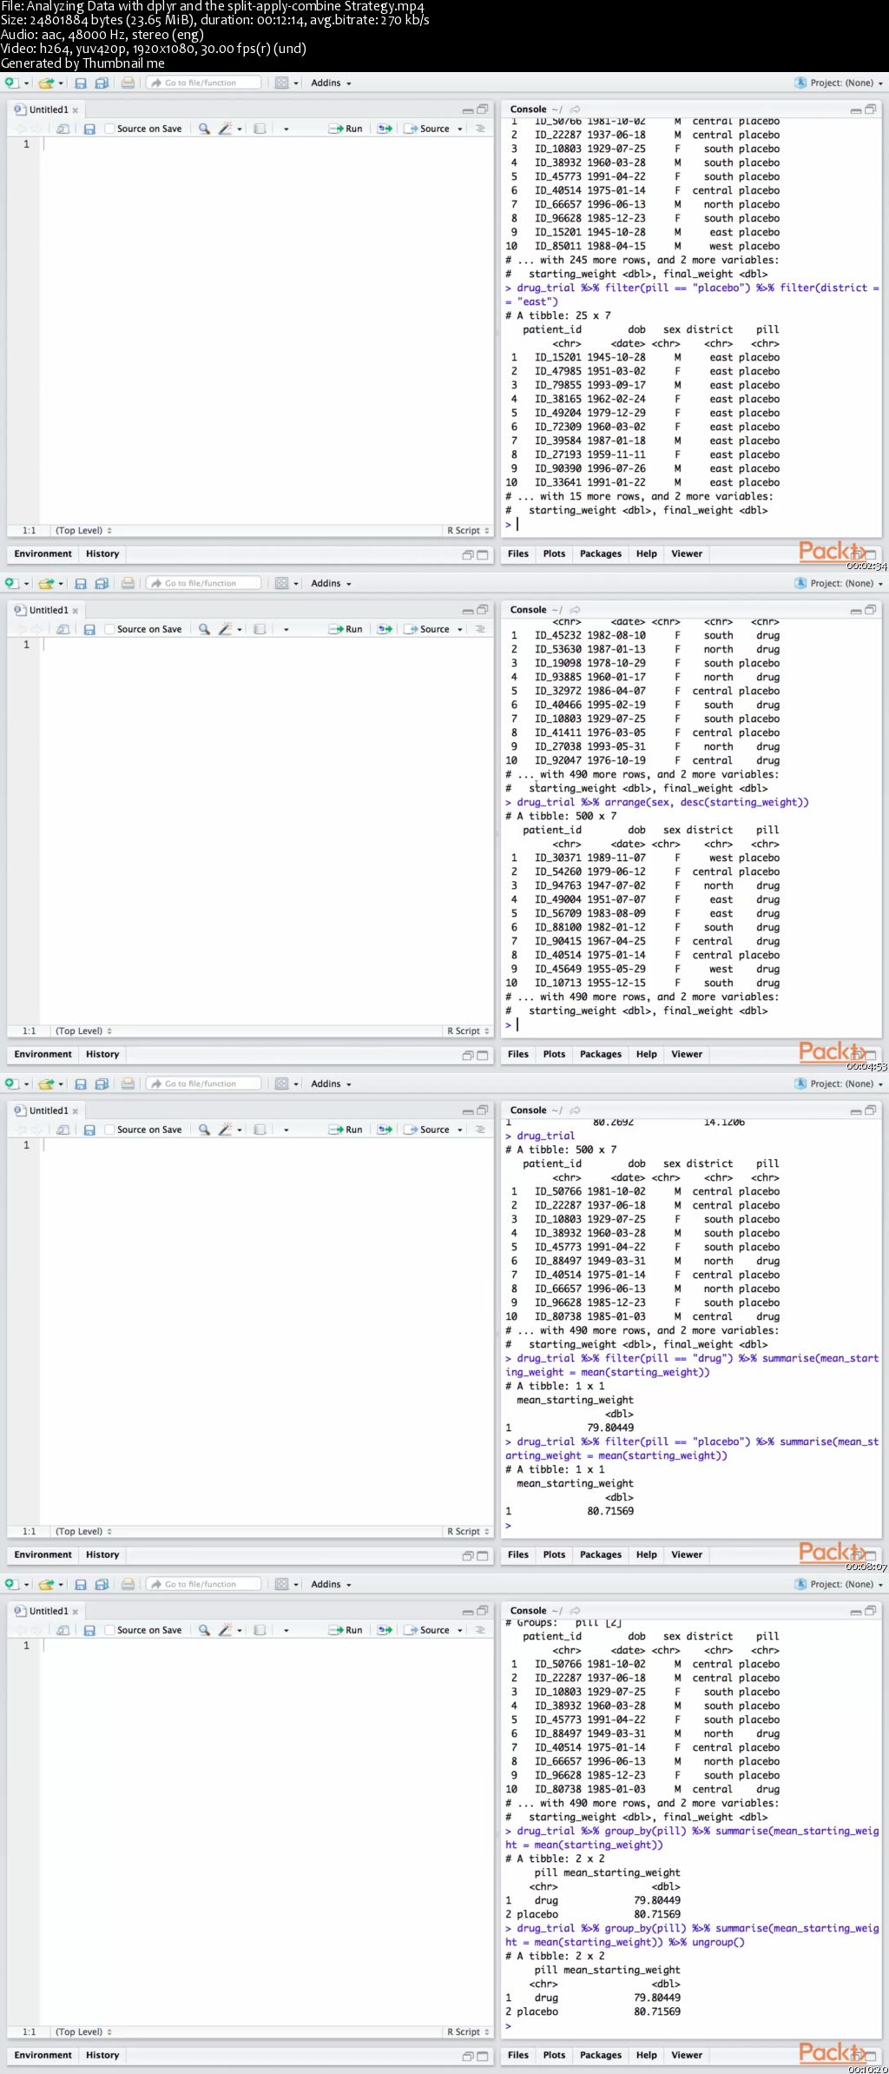The image size is (889, 2074).
Task: Click New File icon in 00:02:34 frame
Action: click(x=11, y=83)
